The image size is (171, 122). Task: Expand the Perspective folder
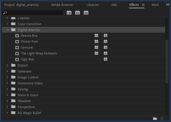[7, 107]
